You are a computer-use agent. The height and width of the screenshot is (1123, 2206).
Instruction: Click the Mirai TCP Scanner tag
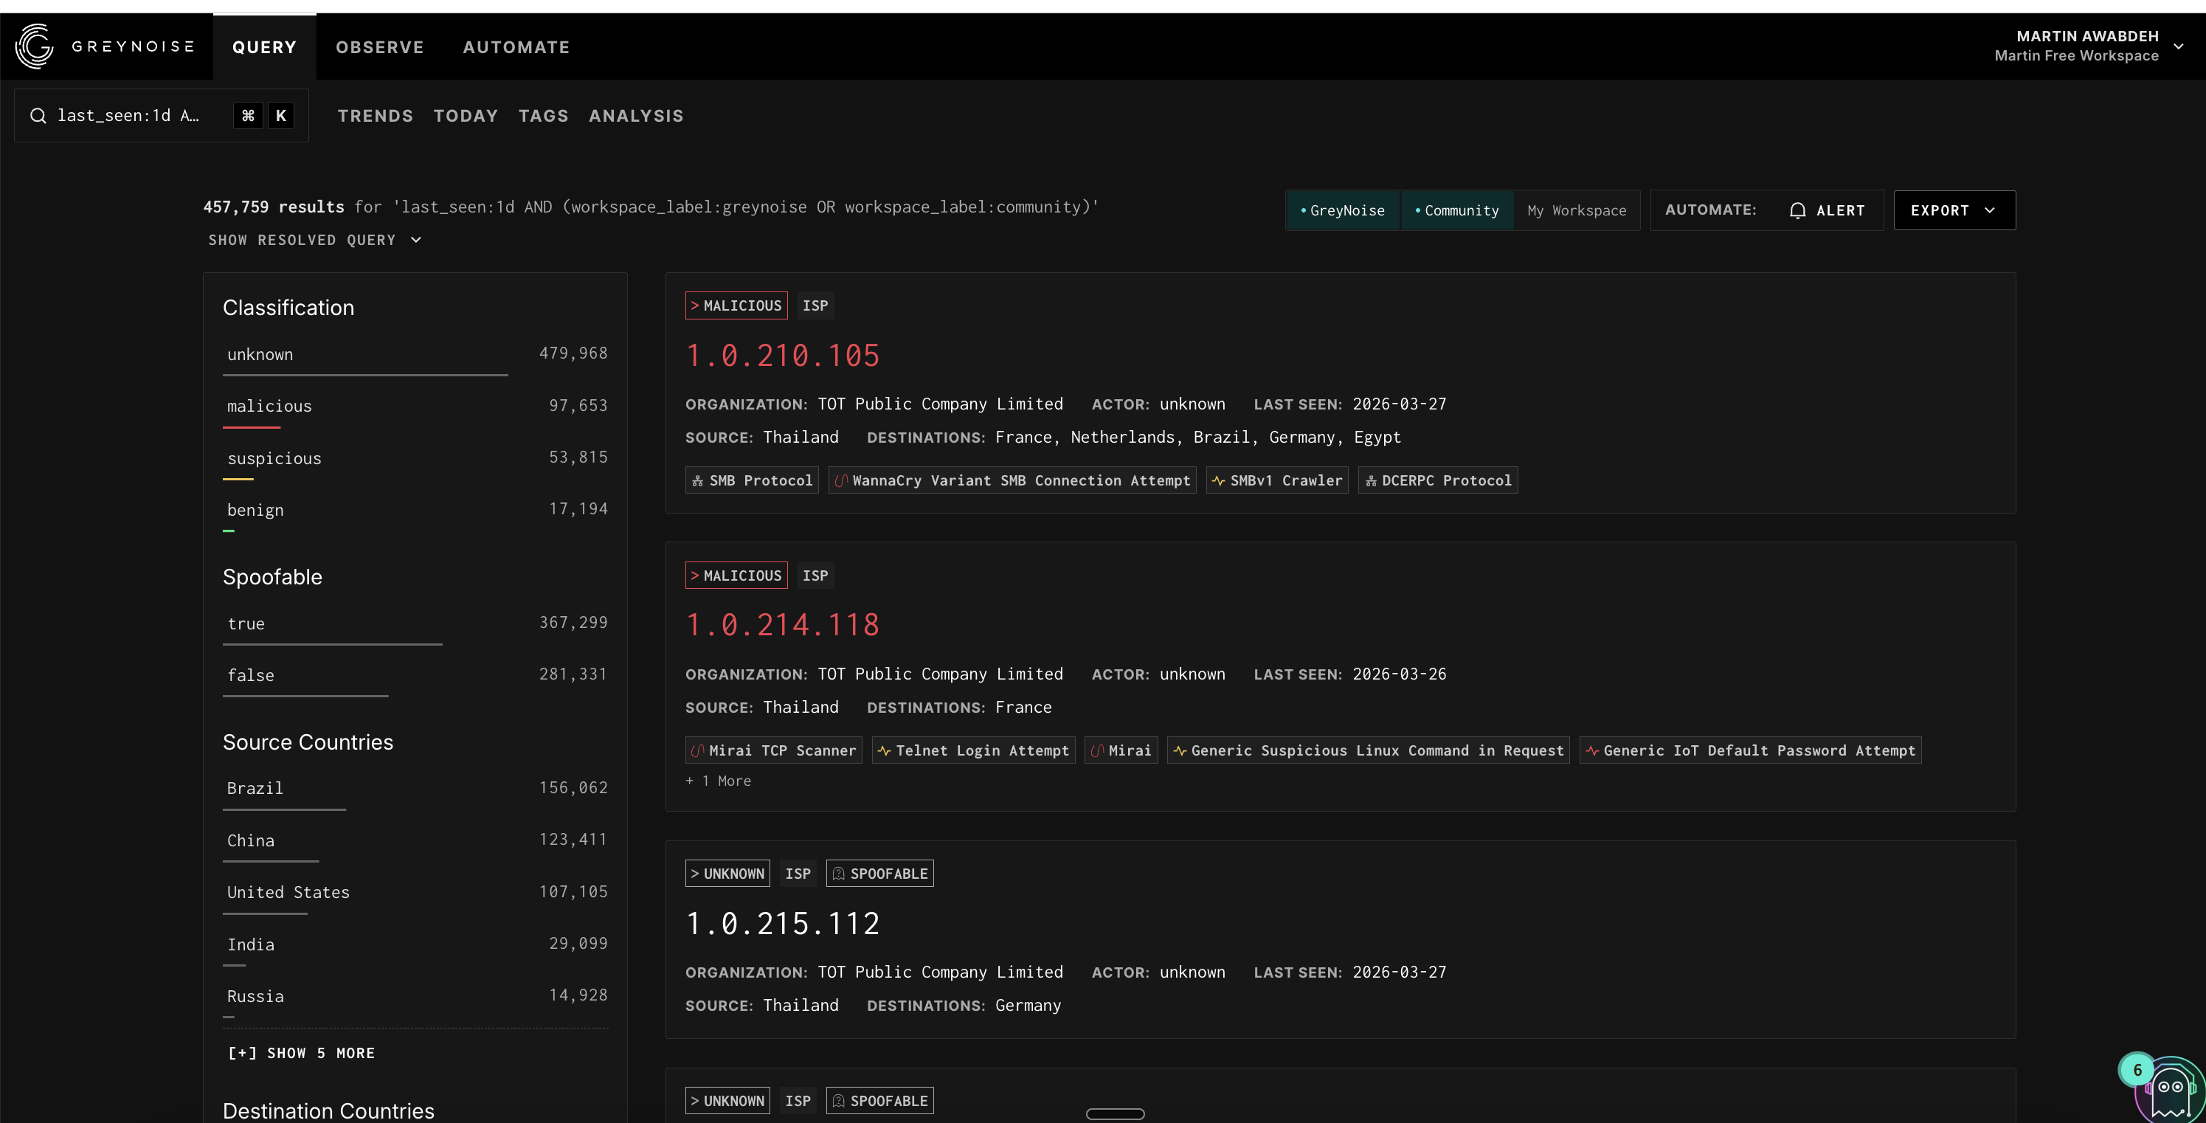773,750
